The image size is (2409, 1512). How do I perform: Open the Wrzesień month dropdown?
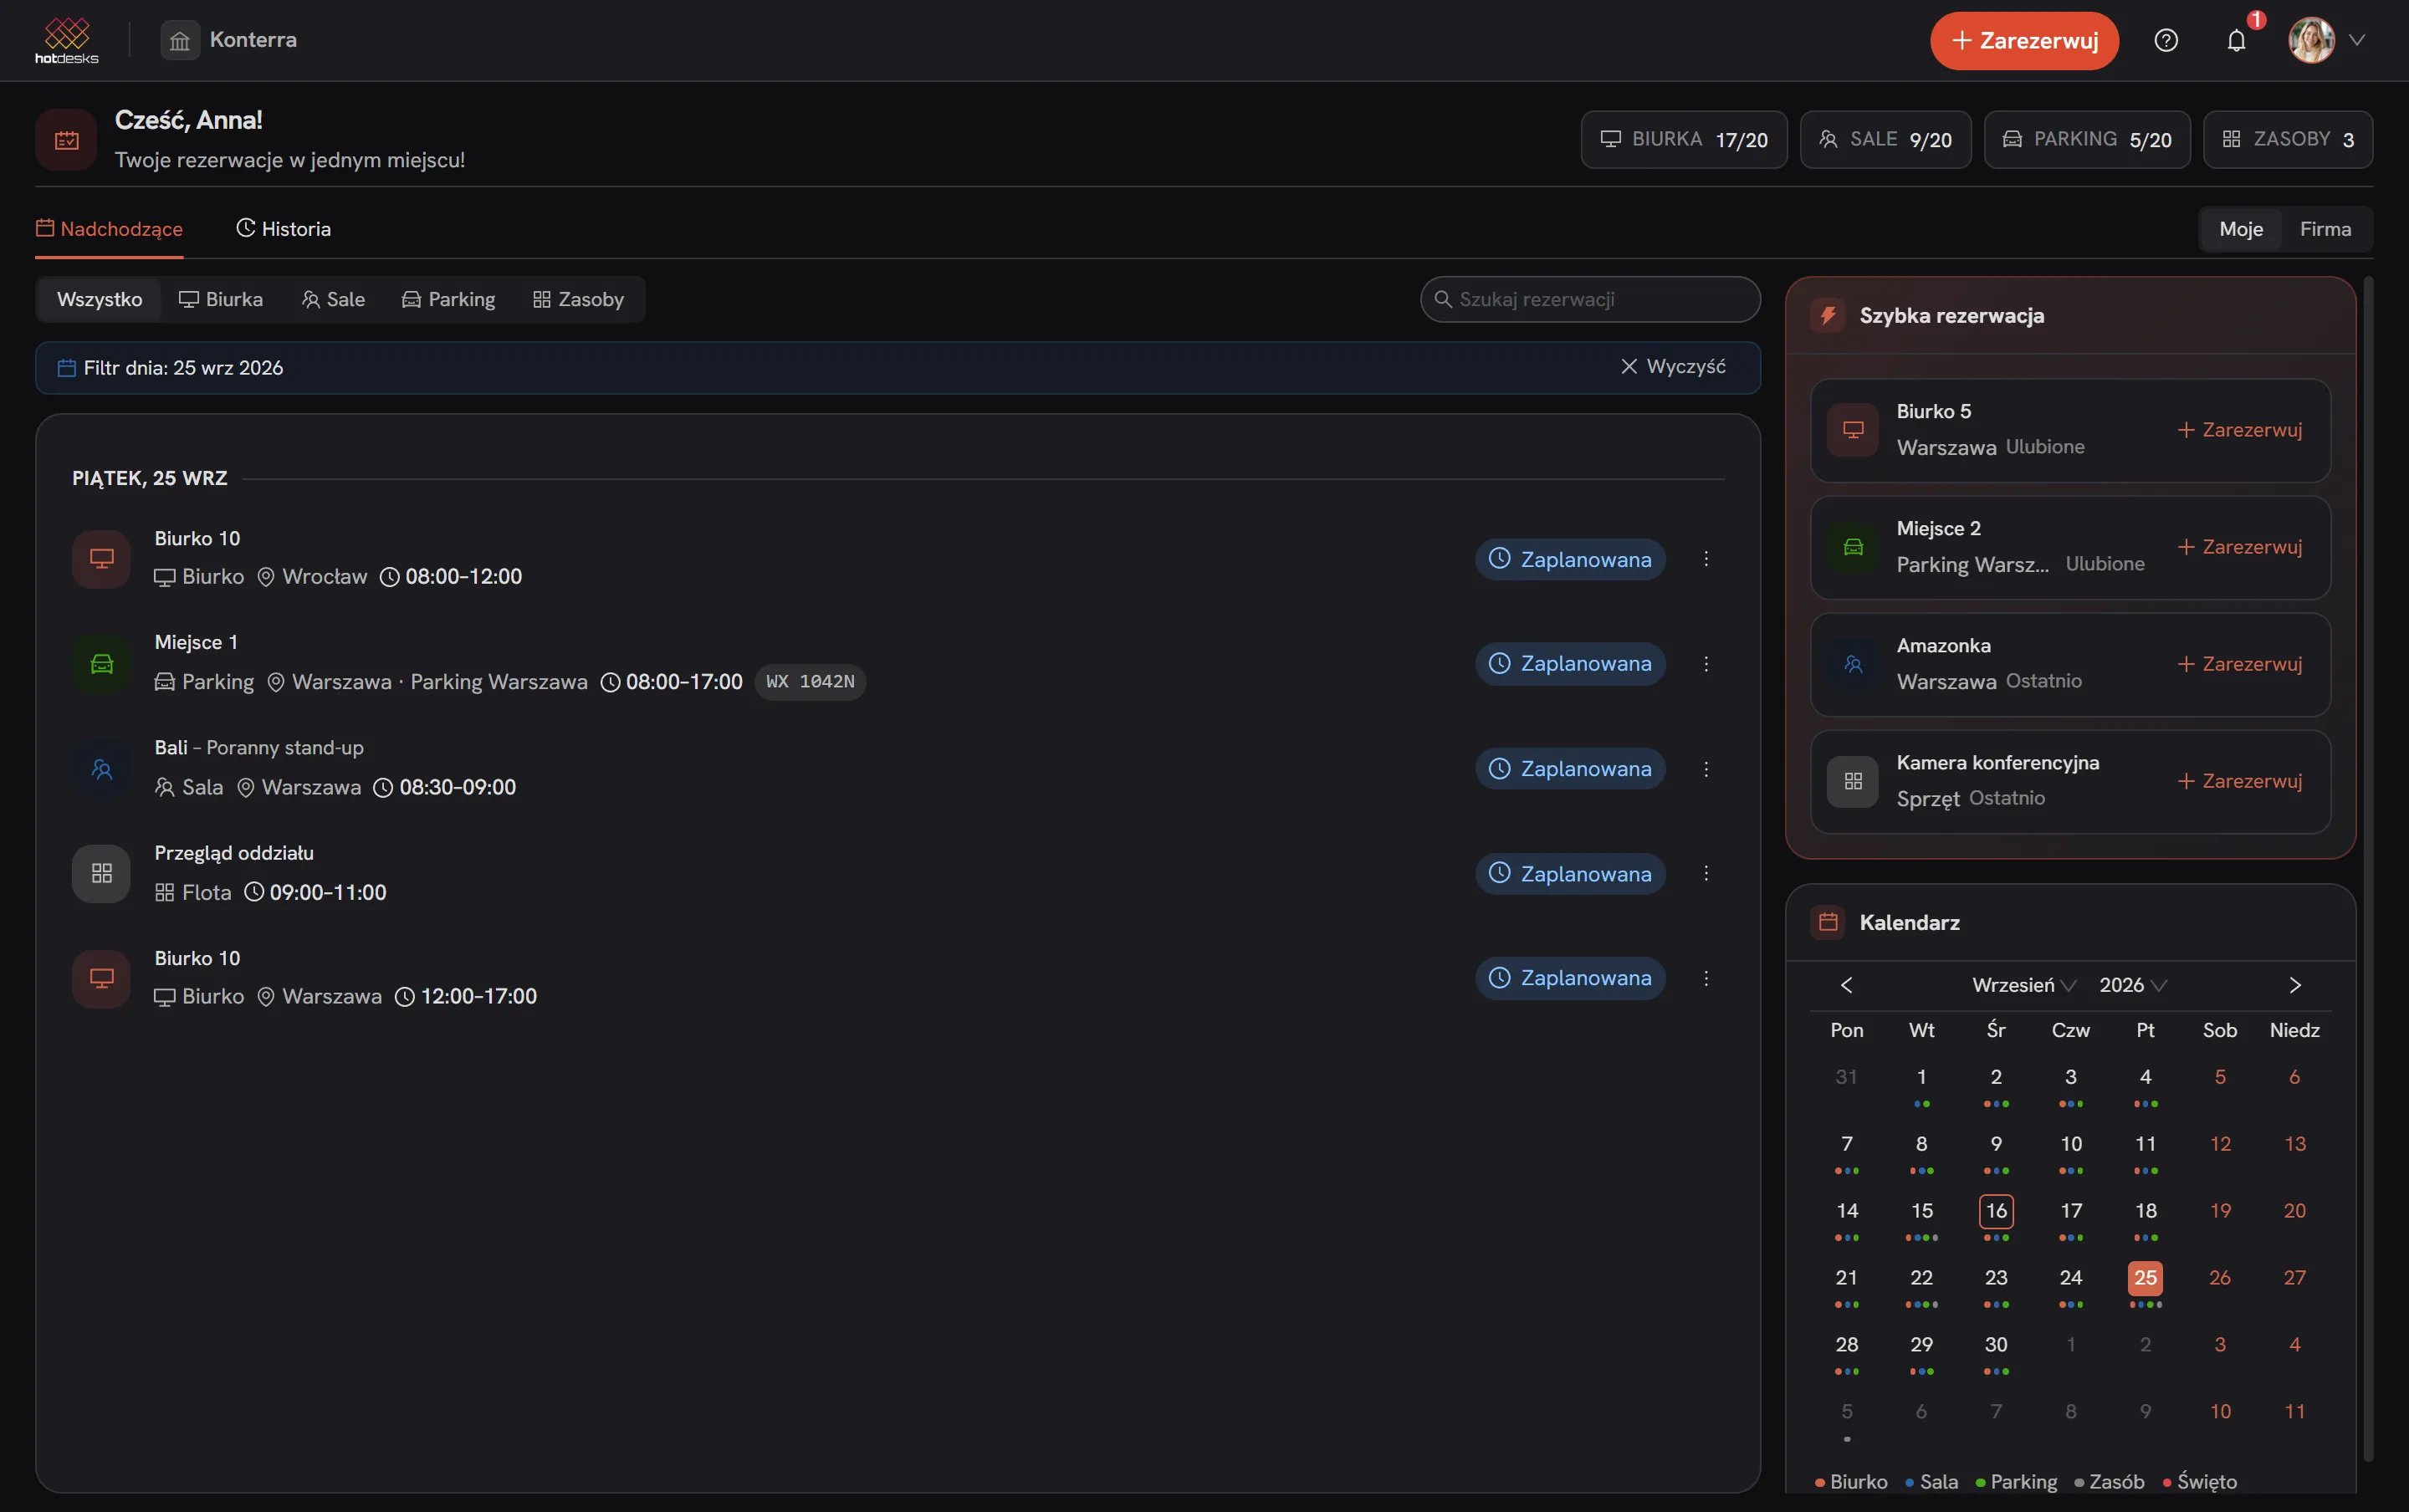pyautogui.click(x=2024, y=985)
